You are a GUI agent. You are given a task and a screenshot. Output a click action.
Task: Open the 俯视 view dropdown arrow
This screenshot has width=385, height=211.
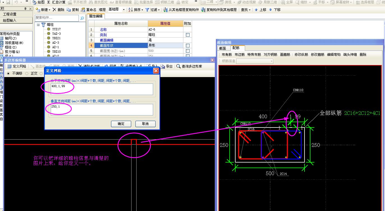coord(234,2)
